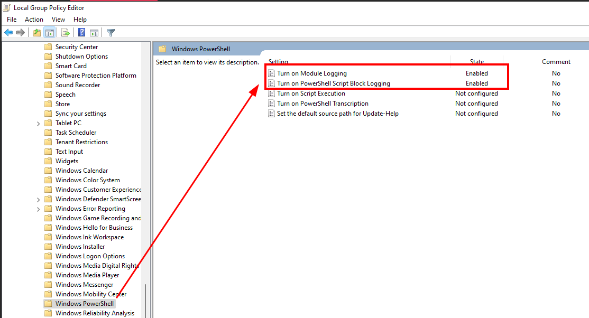The image size is (589, 318).
Task: Select Windows Mobility Center folder
Action: [x=91, y=294]
